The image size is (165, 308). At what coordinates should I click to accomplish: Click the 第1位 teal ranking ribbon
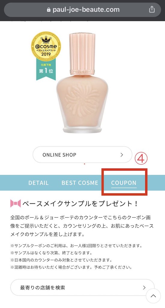(x=46, y=69)
